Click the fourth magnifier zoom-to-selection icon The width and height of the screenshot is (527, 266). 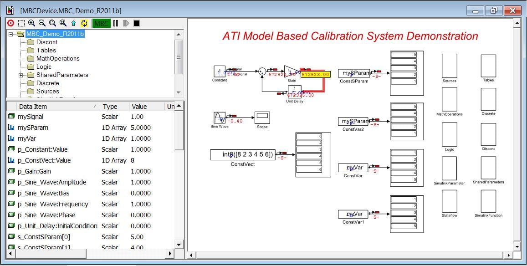[x=63, y=23]
